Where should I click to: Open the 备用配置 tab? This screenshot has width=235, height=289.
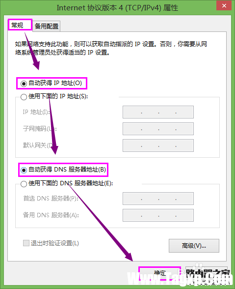tap(47, 26)
